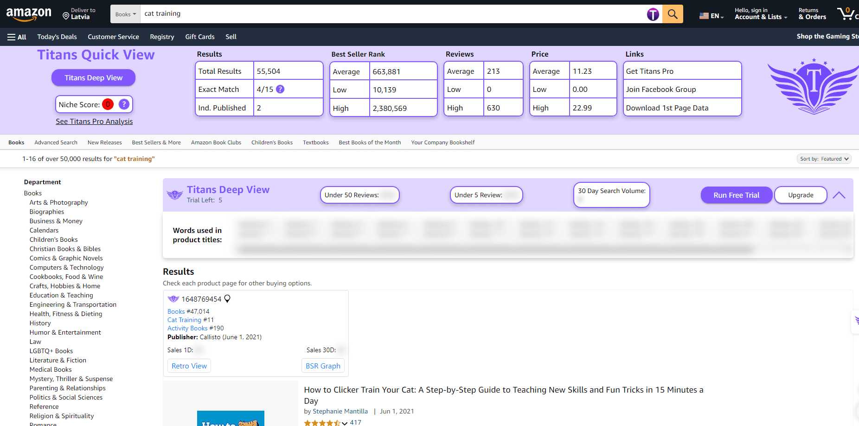Click the Retro View button
This screenshot has width=859, height=426.
189,366
